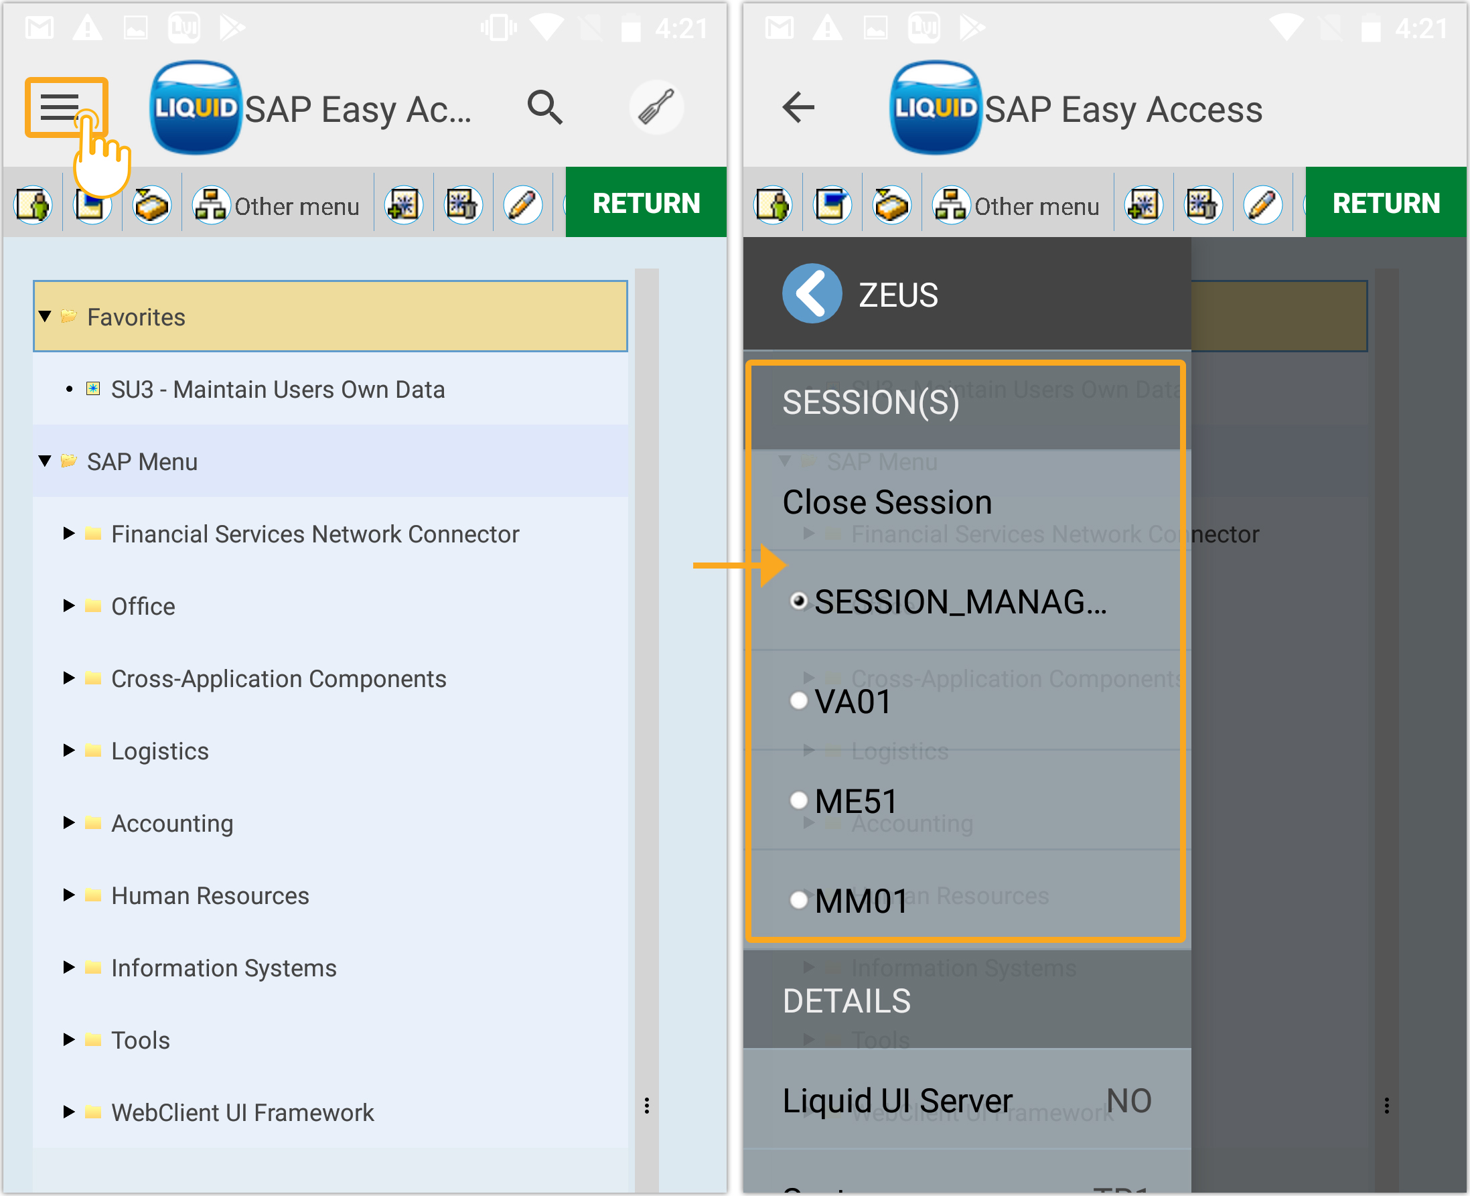
Task: Click the pencil edit toolbar icon, left screen
Action: tap(523, 205)
